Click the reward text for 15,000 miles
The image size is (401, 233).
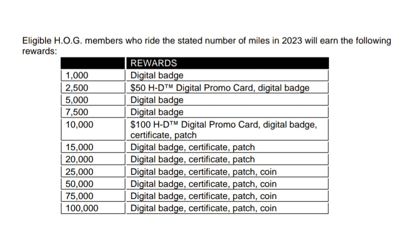tap(193, 147)
